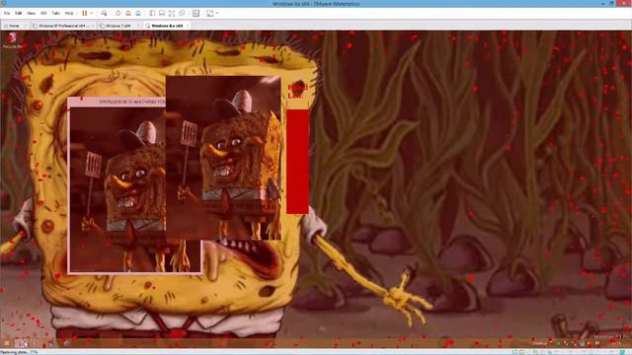Close the Windows 7 x64 tab

(x=138, y=26)
